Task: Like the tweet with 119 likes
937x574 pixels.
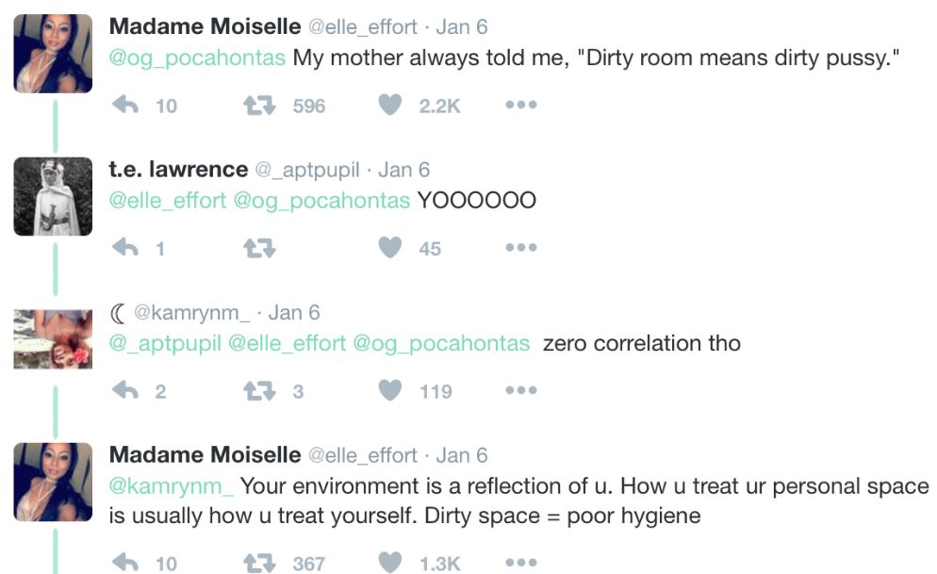Action: coord(390,390)
